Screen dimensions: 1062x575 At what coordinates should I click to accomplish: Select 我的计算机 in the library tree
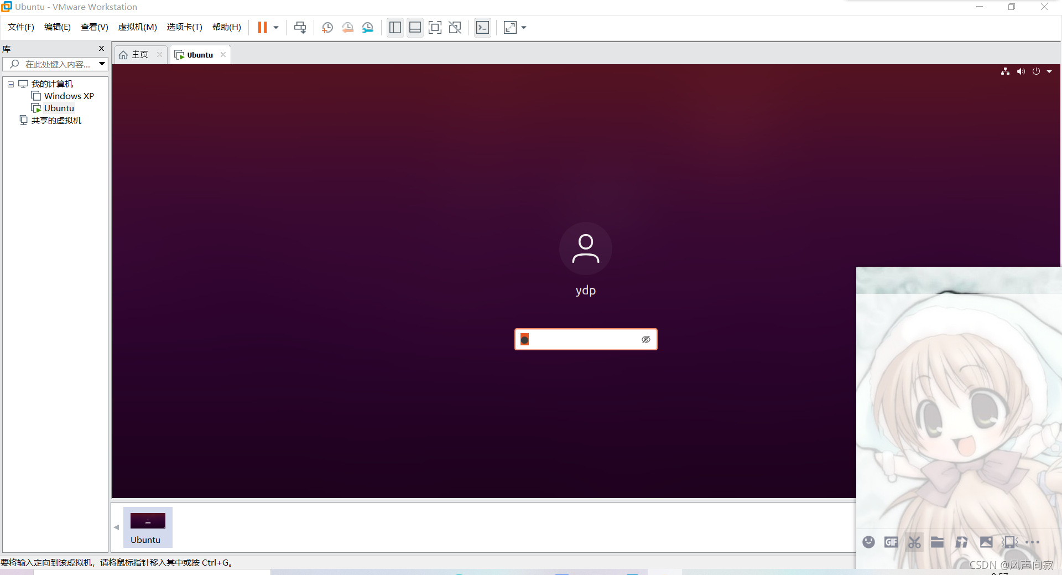coord(52,84)
